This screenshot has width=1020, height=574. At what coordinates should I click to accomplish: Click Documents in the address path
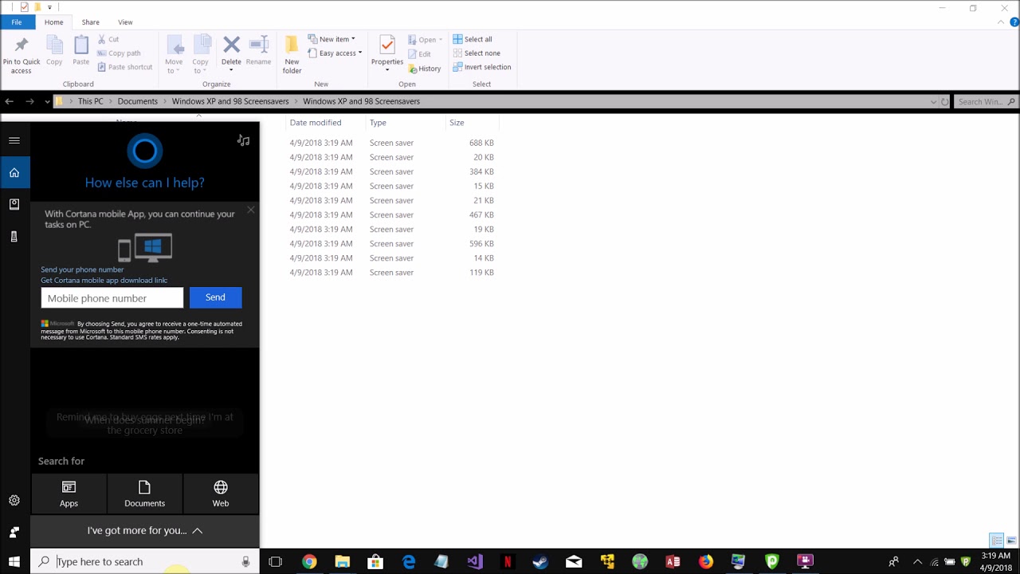[138, 101]
